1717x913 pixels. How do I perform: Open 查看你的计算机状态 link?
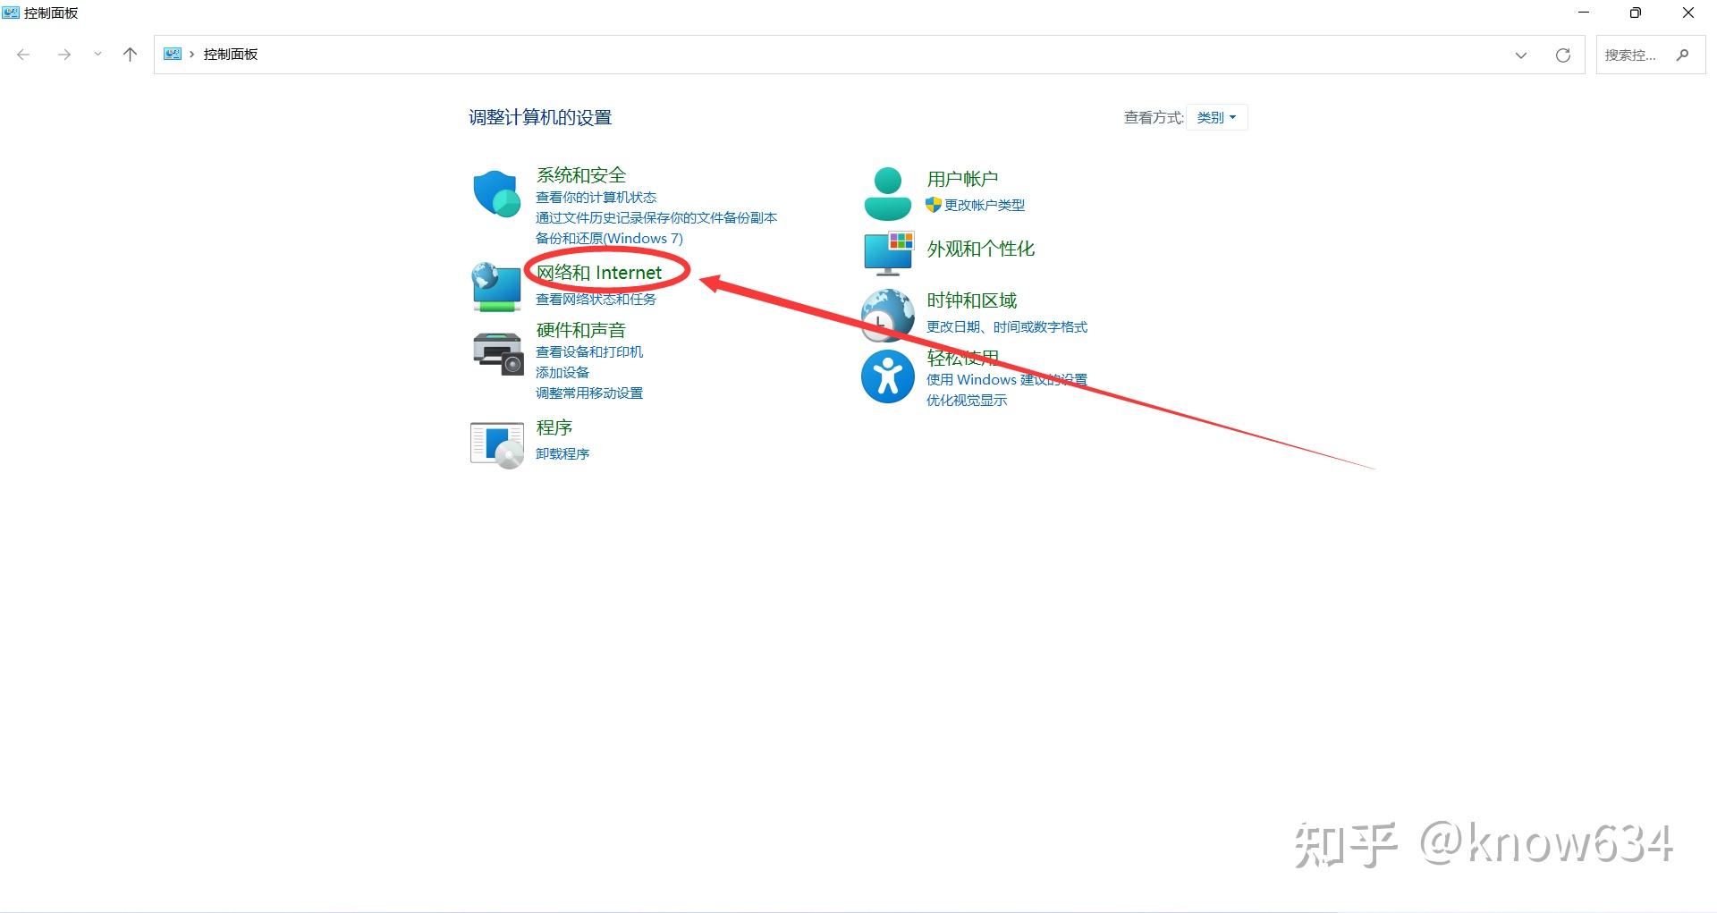click(596, 197)
